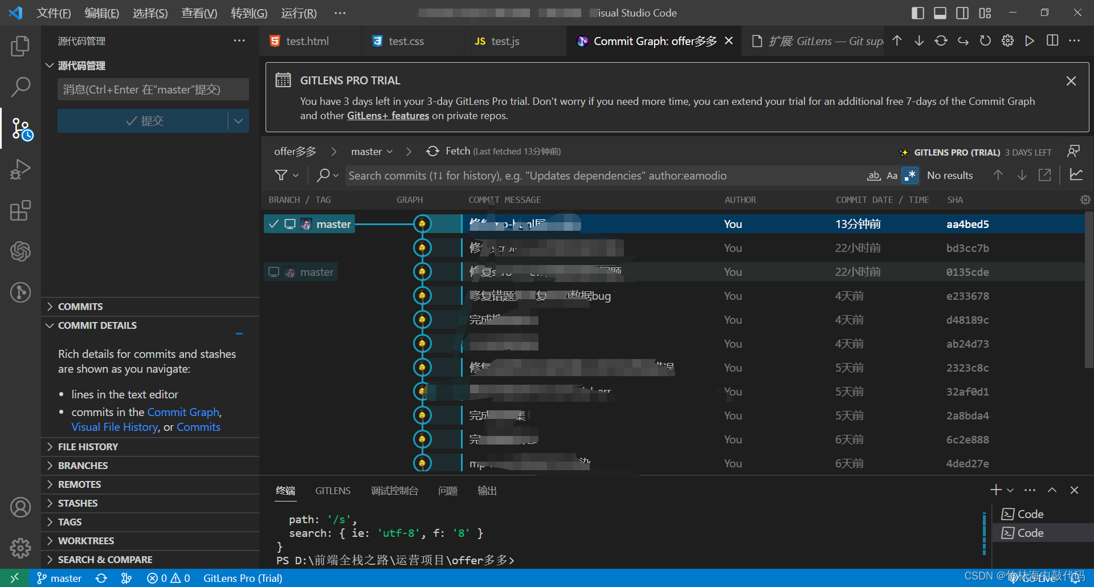The height and width of the screenshot is (587, 1094).
Task: Open the search magnifier options dropdown
Action: [328, 175]
